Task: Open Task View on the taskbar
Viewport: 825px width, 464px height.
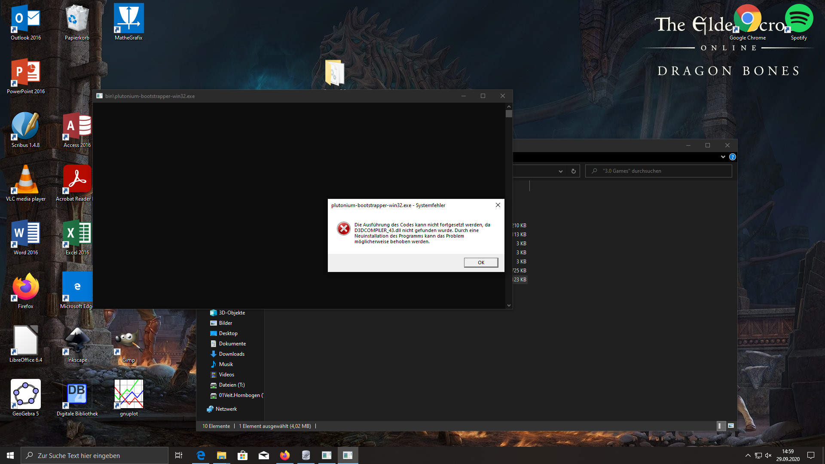Action: point(179,455)
